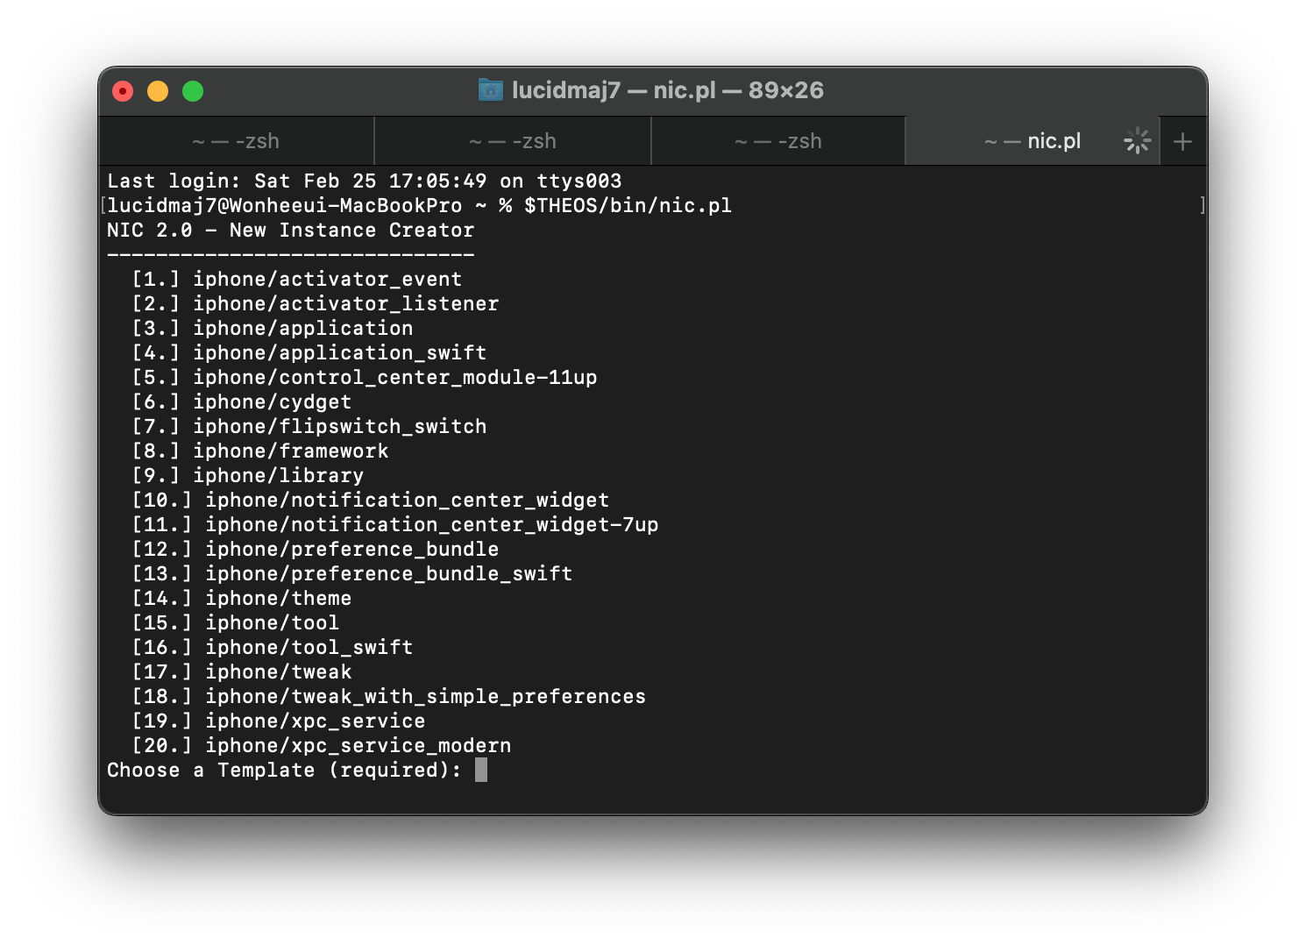Click the new tab plus button
This screenshot has width=1306, height=945.
coord(1182,141)
